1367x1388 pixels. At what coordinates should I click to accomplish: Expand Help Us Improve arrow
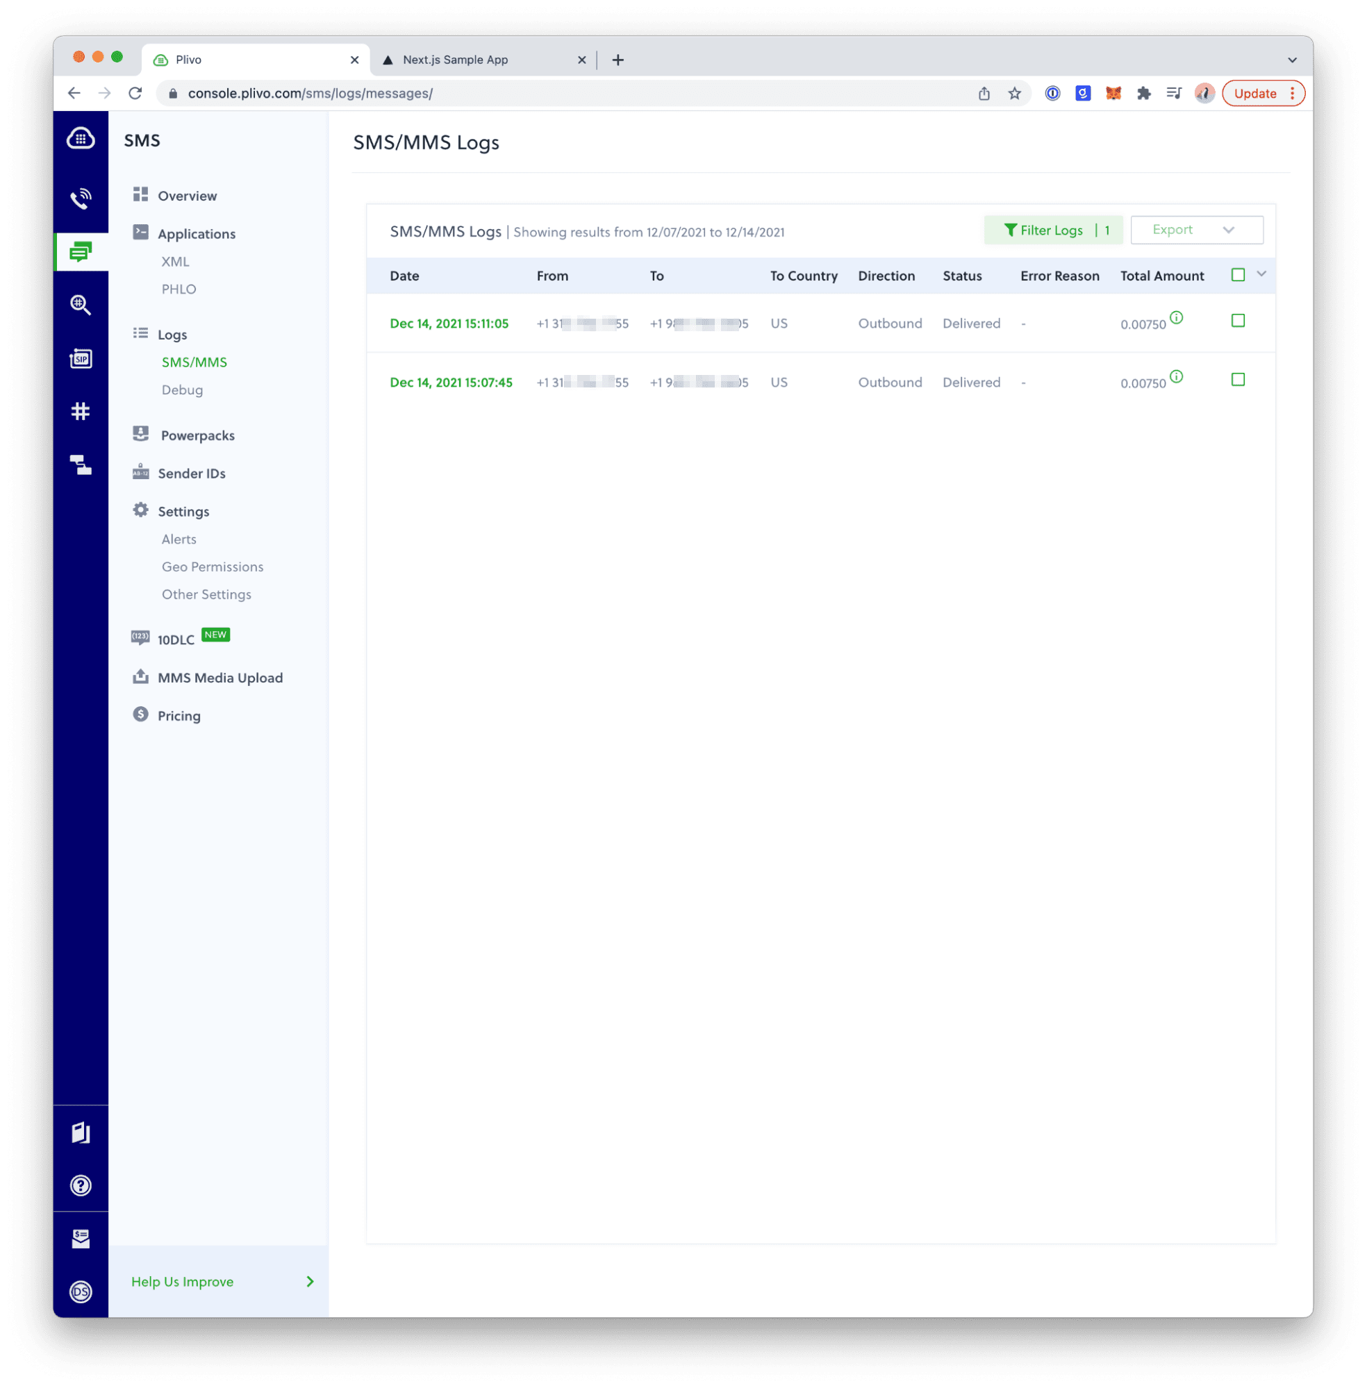coord(310,1281)
